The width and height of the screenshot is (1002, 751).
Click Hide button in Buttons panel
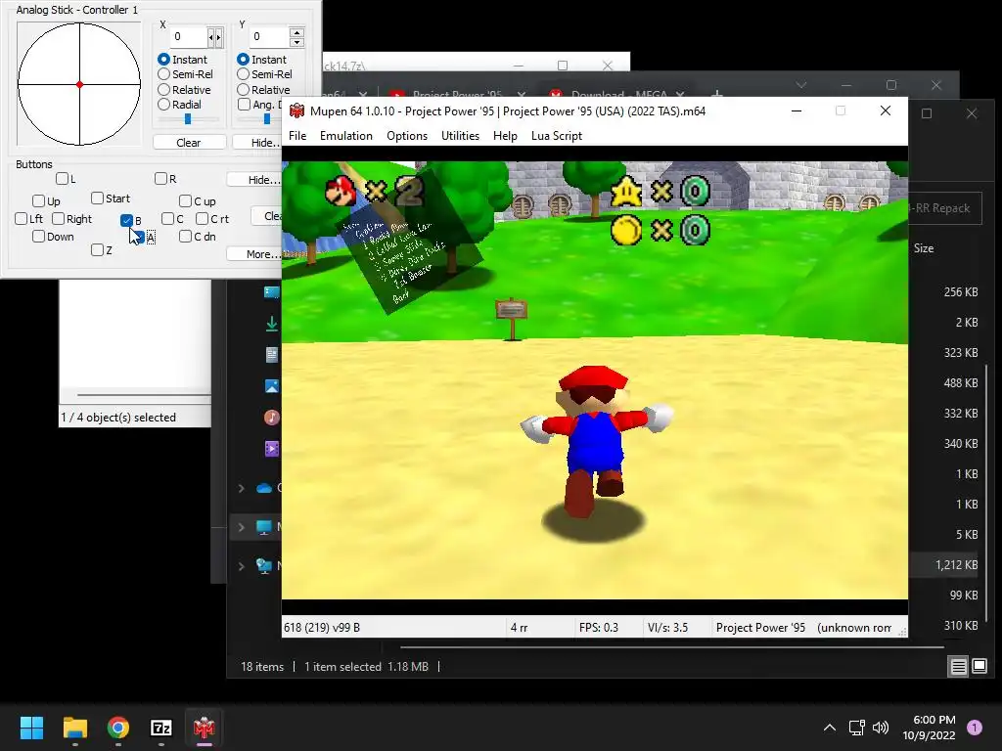pos(254,180)
